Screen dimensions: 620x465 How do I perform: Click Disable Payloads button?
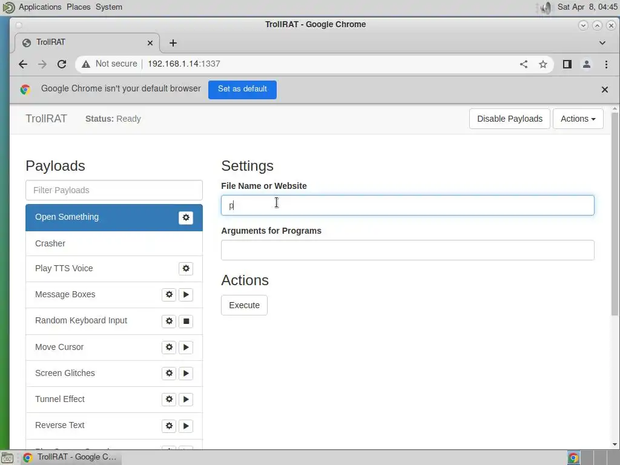(x=509, y=119)
